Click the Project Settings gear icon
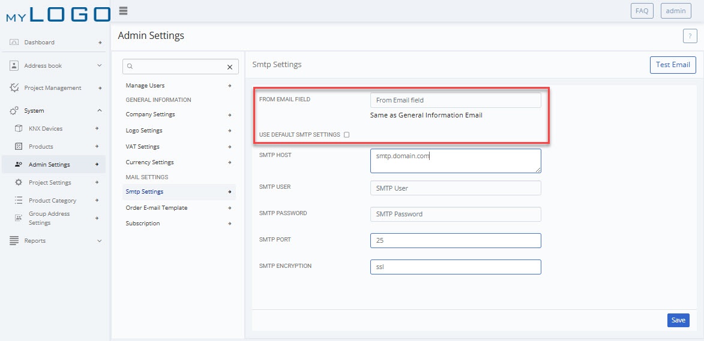The height and width of the screenshot is (341, 704). click(19, 182)
